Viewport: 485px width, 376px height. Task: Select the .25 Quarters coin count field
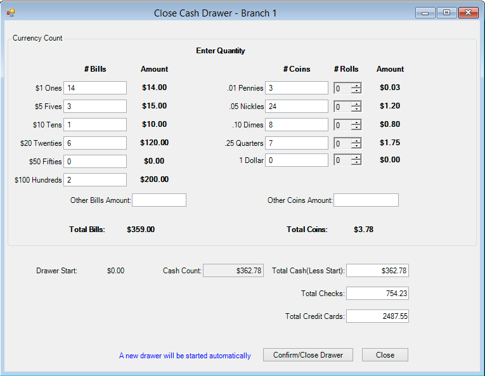296,143
